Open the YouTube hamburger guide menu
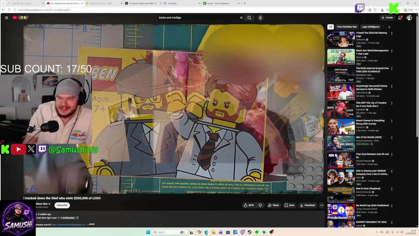 tap(6, 18)
